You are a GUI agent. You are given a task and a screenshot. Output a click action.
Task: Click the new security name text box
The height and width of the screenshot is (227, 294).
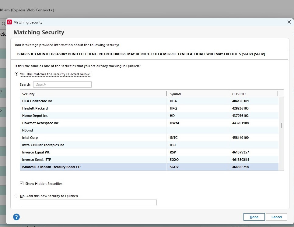[88, 203]
